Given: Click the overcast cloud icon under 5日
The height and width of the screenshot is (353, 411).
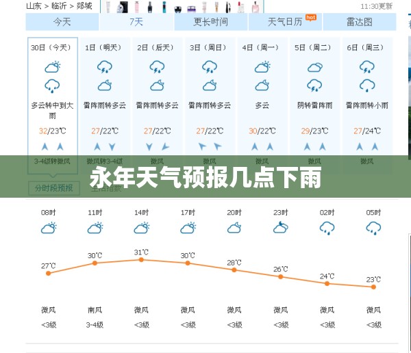Looking at the screenshot, I should coord(315,67).
